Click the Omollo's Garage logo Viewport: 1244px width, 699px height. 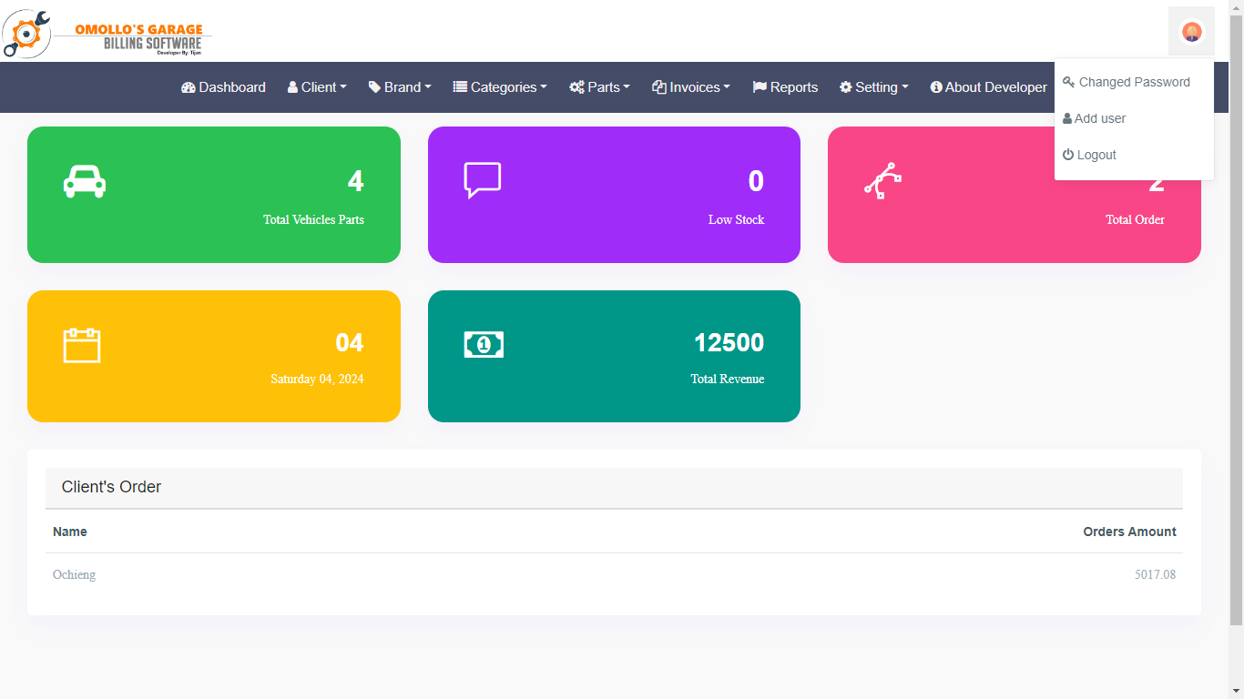pyautogui.click(x=107, y=34)
